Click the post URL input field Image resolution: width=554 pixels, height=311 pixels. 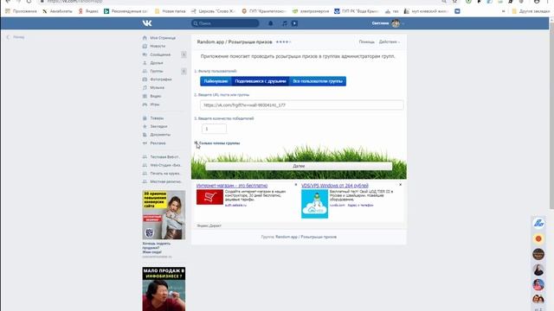coord(302,105)
